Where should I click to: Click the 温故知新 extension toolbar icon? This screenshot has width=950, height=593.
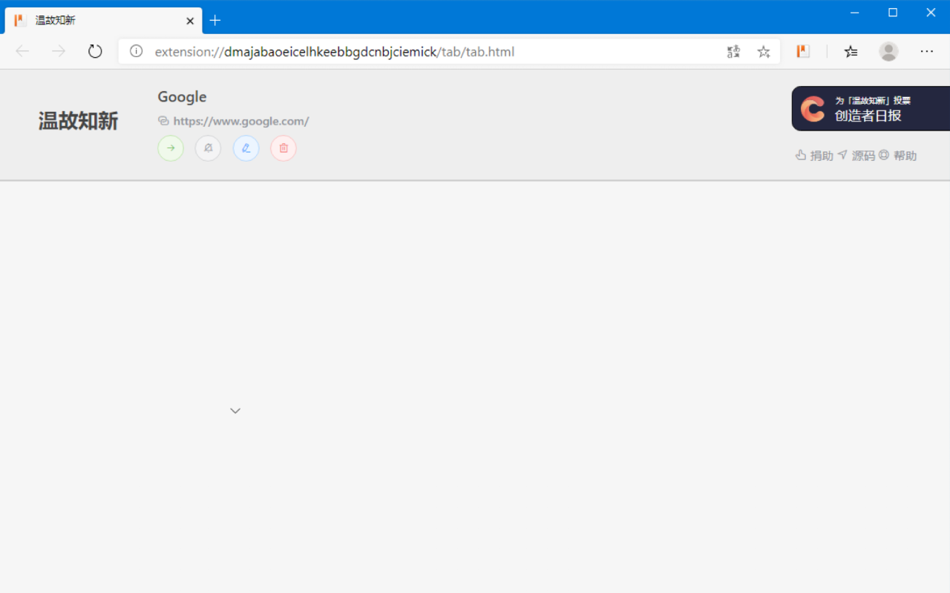[802, 51]
